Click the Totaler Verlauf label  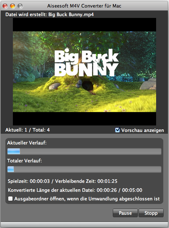25,161
